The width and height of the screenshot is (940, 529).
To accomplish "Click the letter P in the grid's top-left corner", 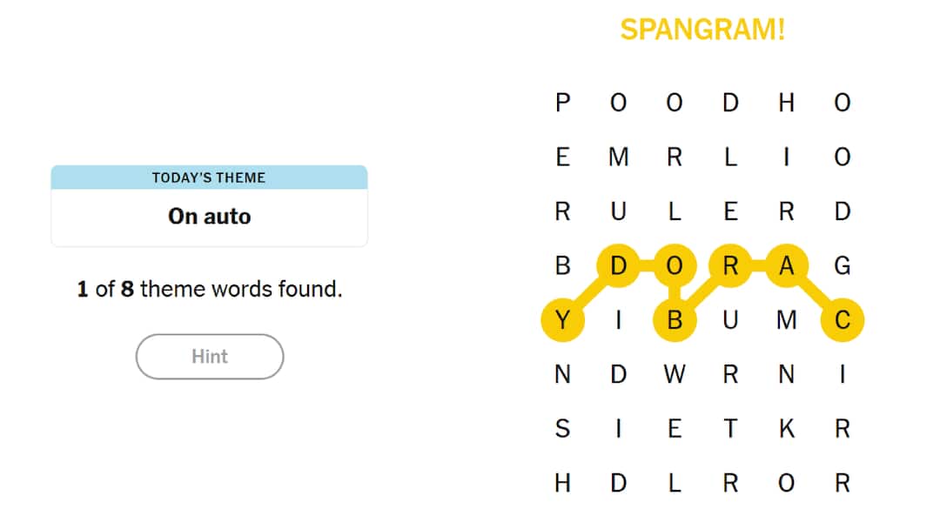I will [x=562, y=103].
